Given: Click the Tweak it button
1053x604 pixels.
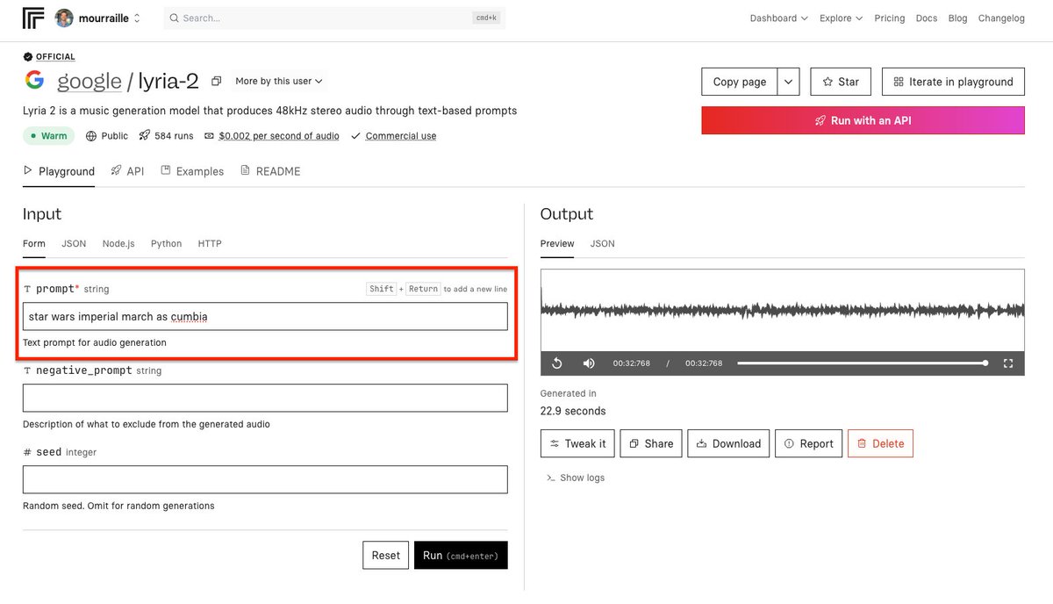Looking at the screenshot, I should [577, 443].
